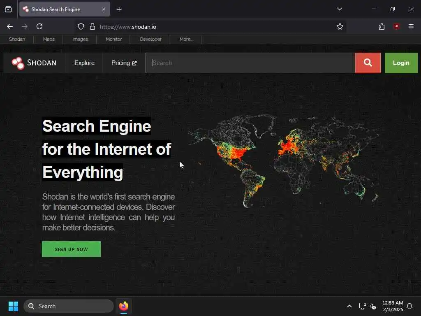Click the Firefox icon in the taskbar
This screenshot has height=316, width=421.
(124, 306)
